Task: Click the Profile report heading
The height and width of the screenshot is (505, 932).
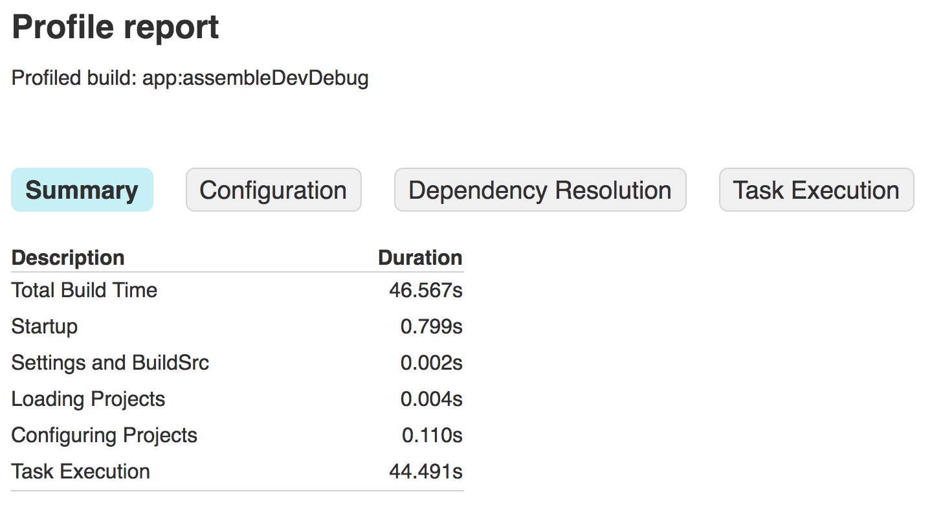Action: (116, 28)
